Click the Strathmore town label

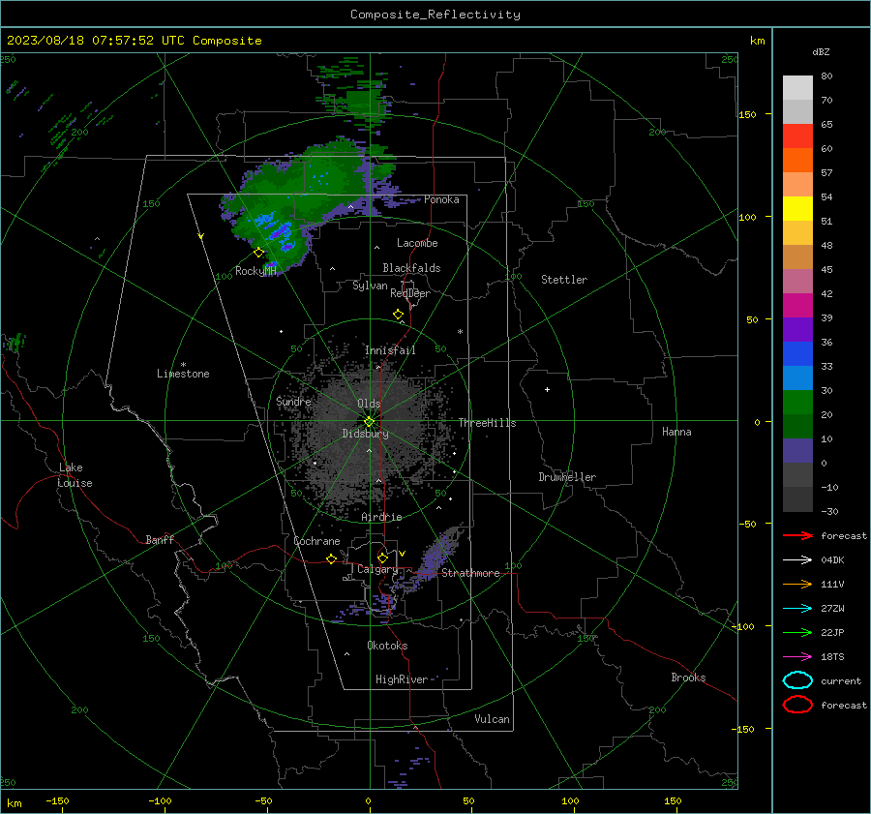tap(470, 573)
